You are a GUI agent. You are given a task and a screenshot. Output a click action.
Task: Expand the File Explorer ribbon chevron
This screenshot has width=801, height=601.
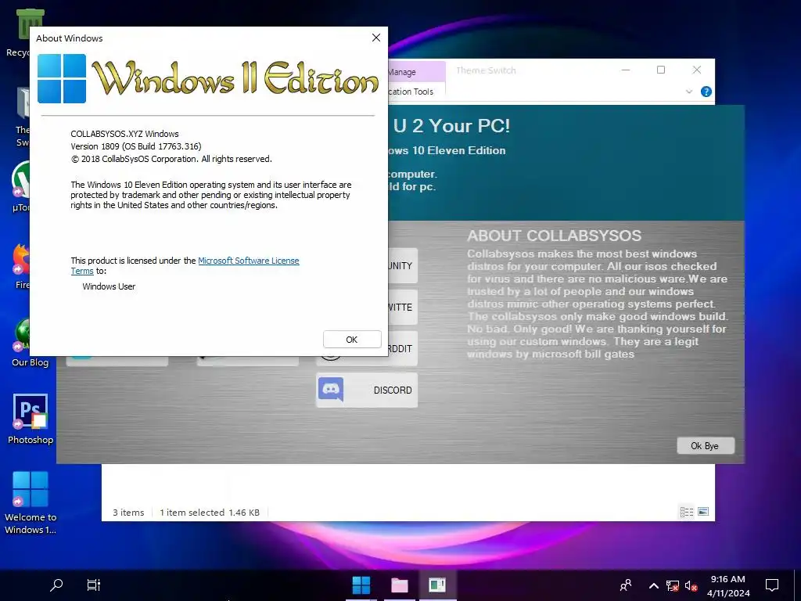pyautogui.click(x=689, y=92)
